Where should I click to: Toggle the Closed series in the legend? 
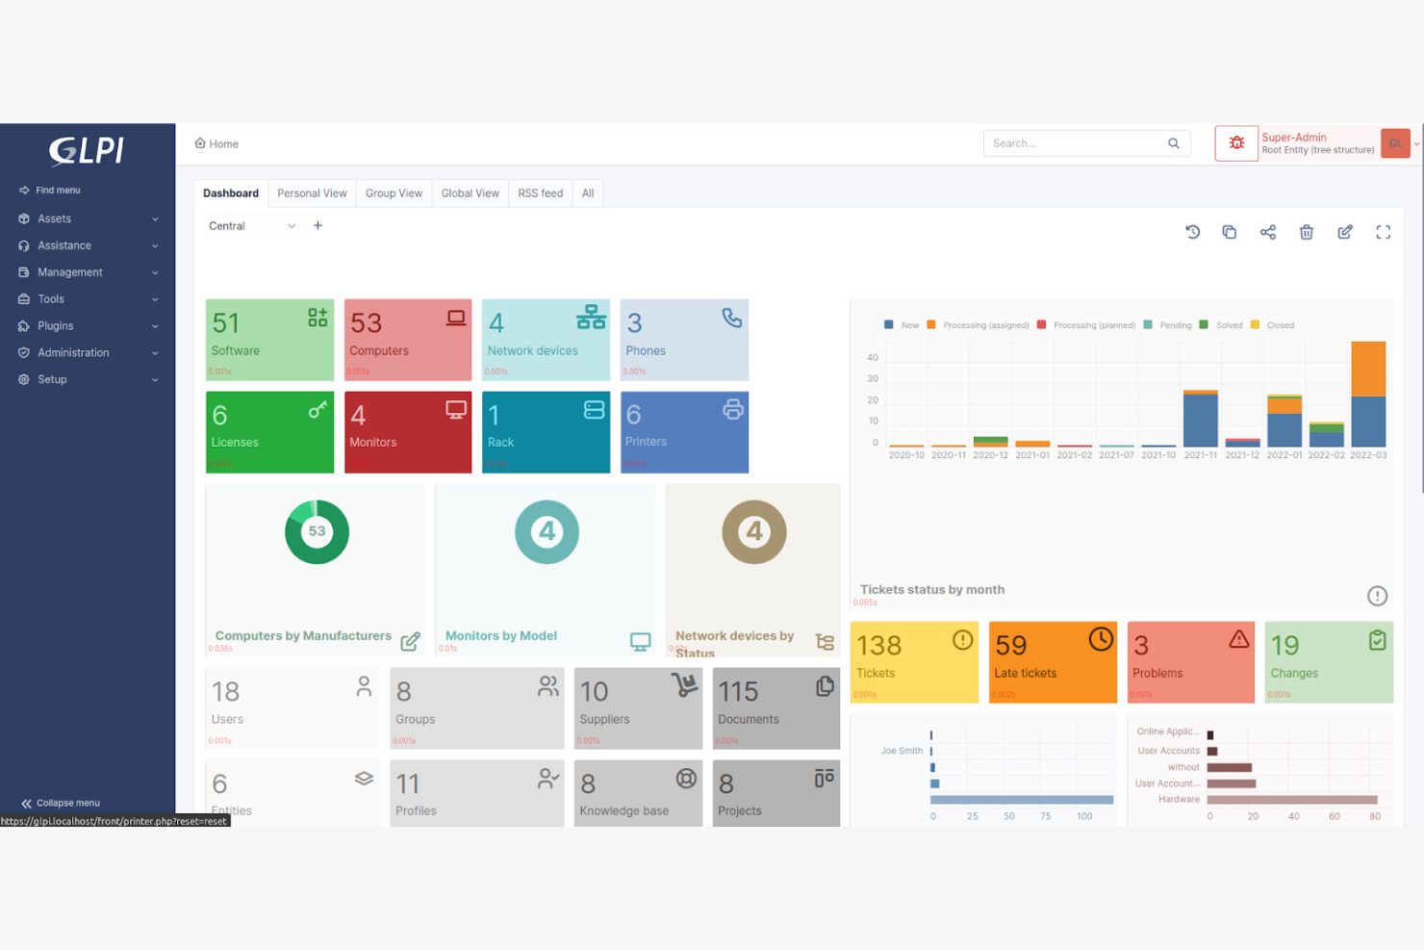pyautogui.click(x=1272, y=325)
